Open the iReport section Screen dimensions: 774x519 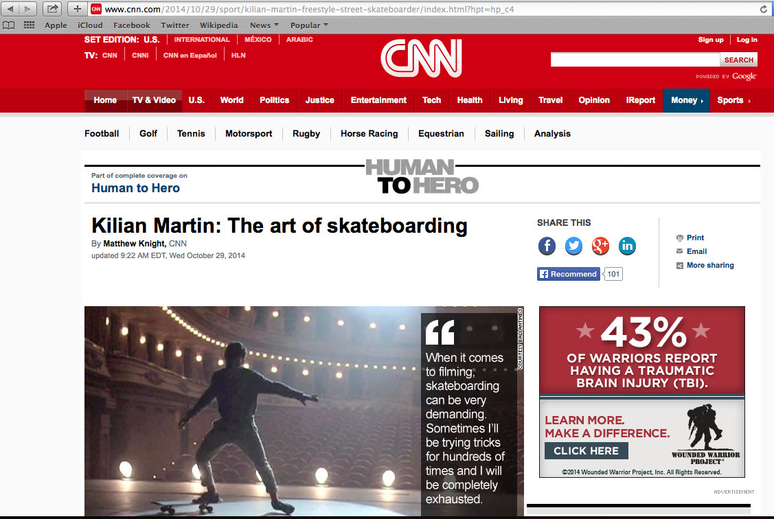pos(640,100)
